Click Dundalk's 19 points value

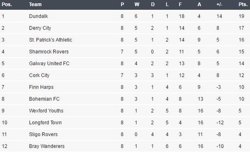[241, 16]
